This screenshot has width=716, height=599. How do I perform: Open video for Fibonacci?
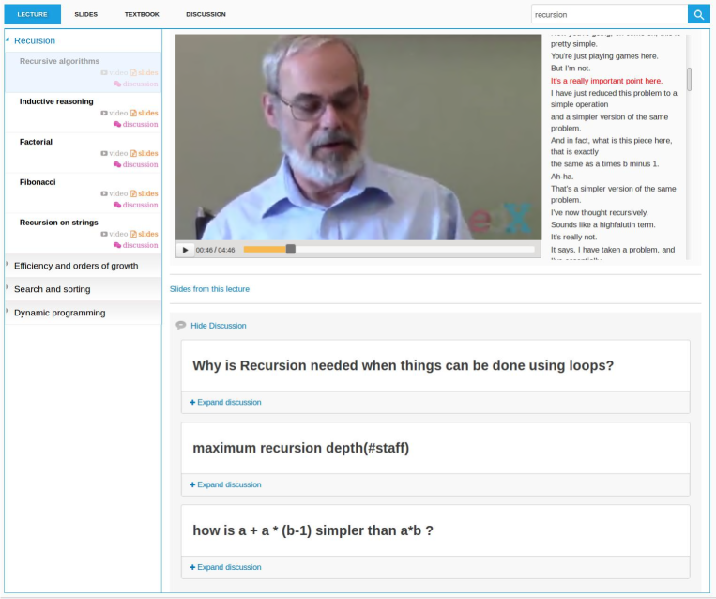[x=114, y=193]
